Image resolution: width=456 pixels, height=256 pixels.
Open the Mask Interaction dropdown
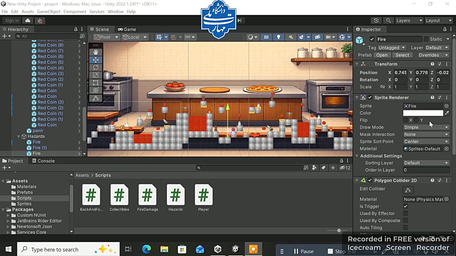pos(426,134)
